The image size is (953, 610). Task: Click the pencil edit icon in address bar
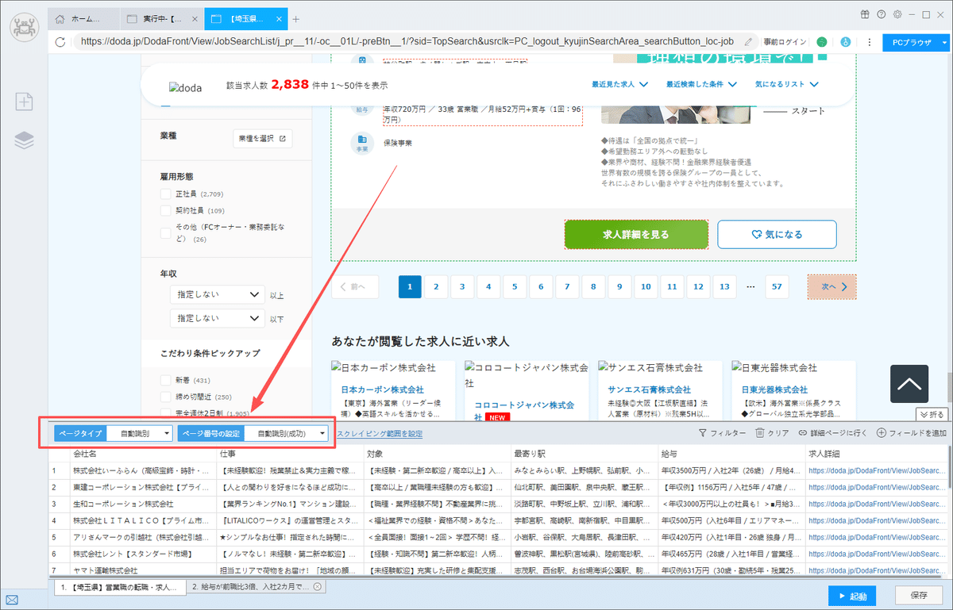749,41
